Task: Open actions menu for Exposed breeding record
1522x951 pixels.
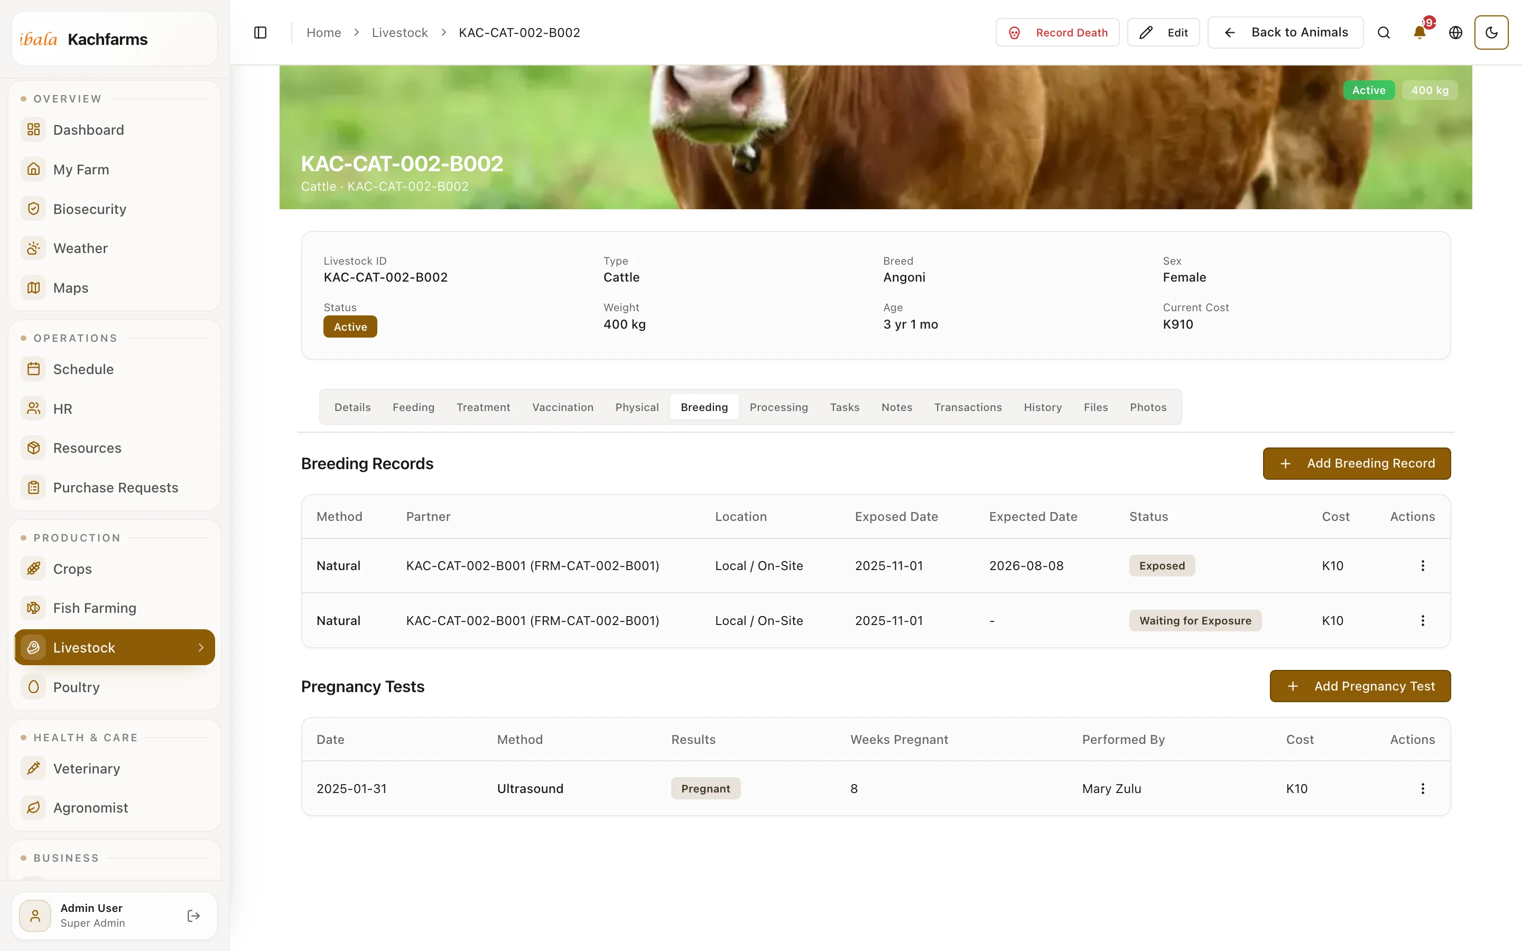Action: (1422, 565)
